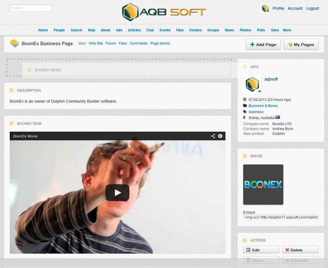
Task: Click the clock icon next to the date
Action: [245, 100]
